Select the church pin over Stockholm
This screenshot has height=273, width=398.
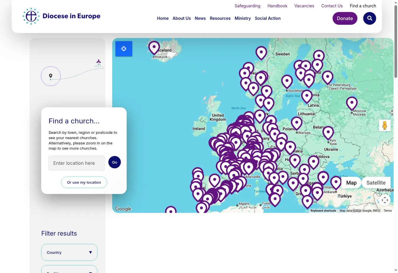click(287, 82)
